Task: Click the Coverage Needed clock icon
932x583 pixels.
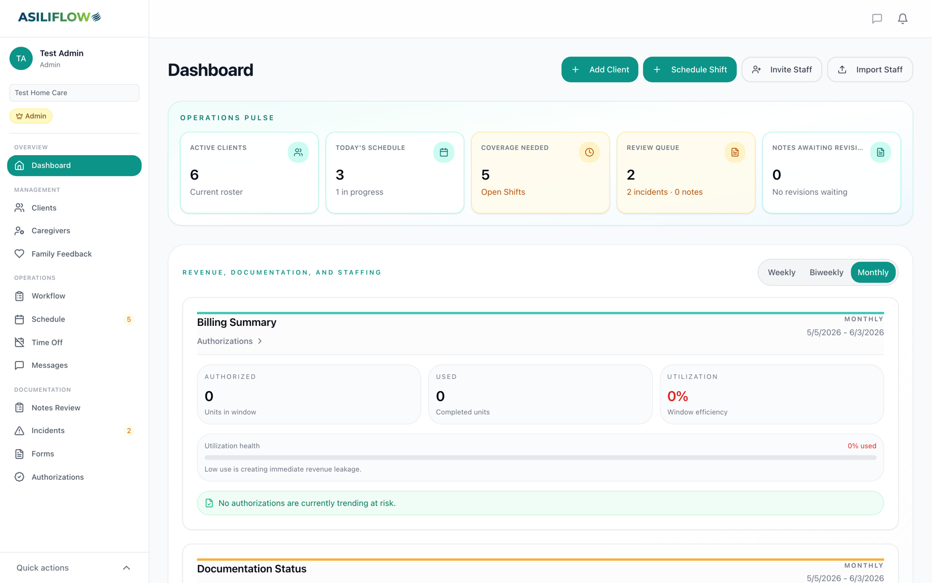Action: 589,152
